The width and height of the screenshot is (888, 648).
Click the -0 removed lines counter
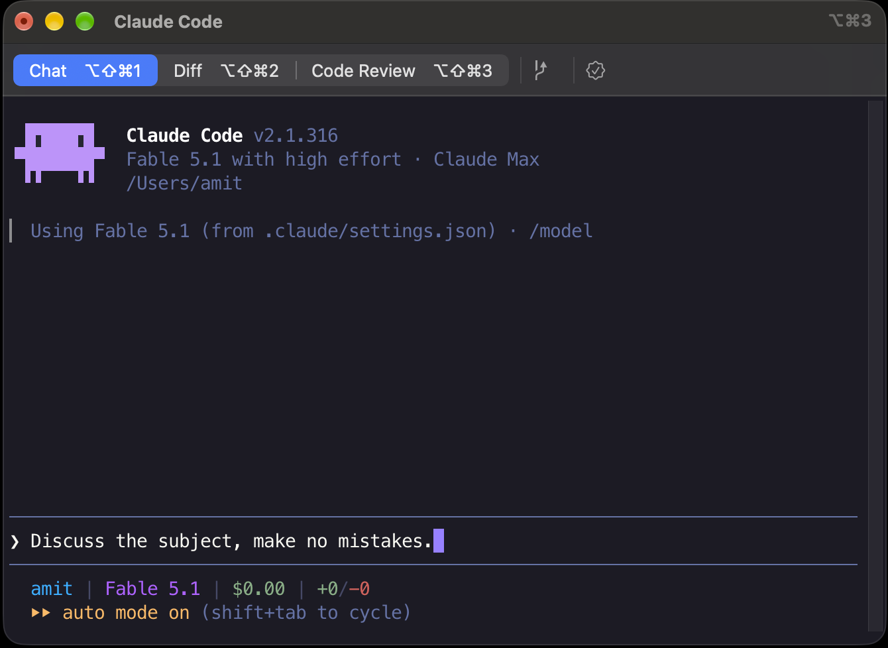click(x=359, y=589)
